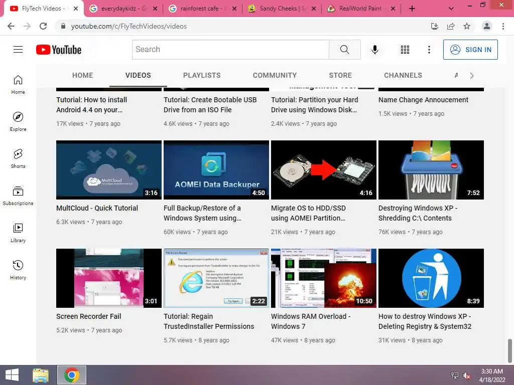Click the page vertical scrollbar thumb

tap(510, 350)
